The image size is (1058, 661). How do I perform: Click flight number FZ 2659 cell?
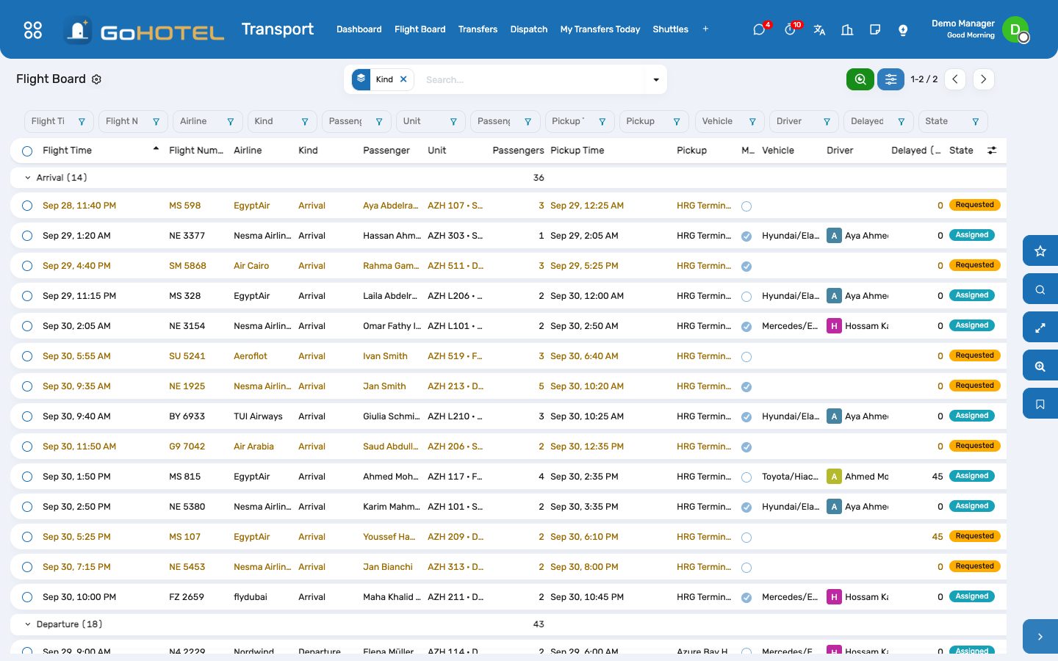click(x=187, y=597)
